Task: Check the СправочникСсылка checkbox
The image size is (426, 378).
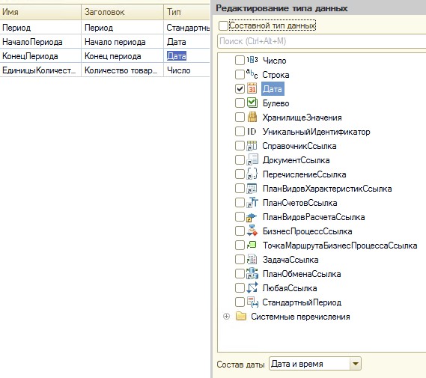Action: 240,145
